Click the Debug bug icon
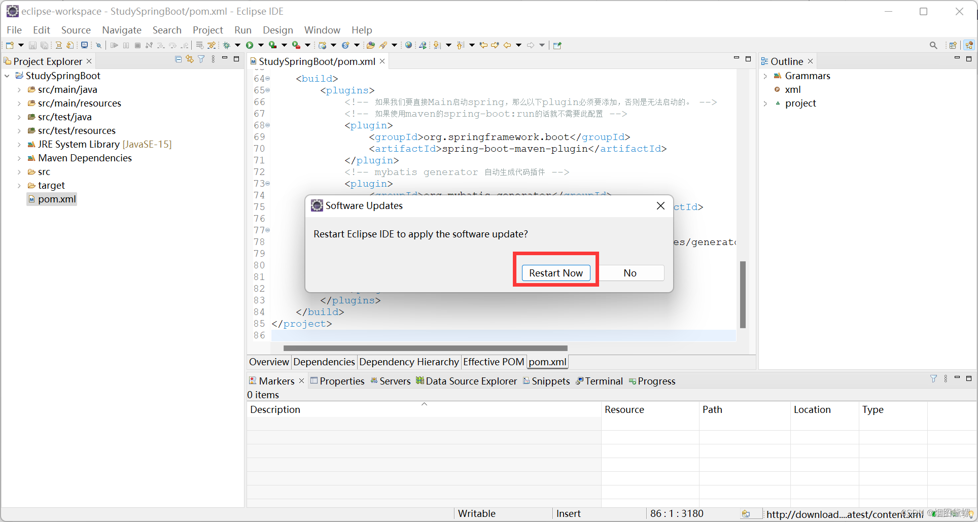 [227, 45]
